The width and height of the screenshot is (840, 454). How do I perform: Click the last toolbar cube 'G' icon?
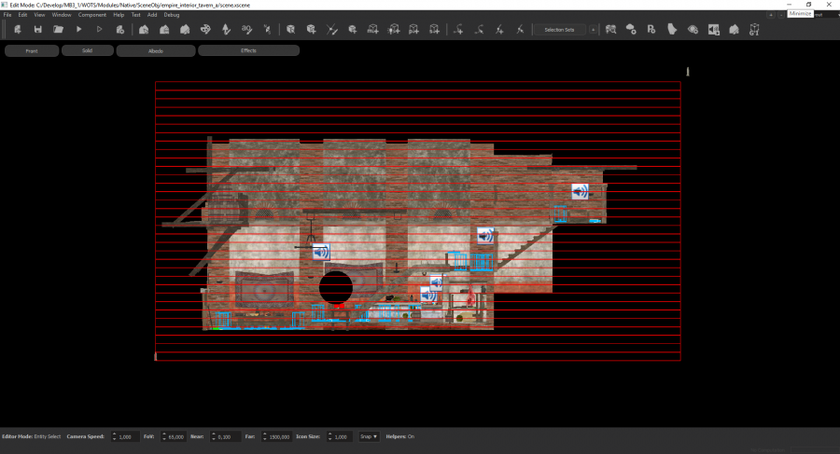coord(754,30)
